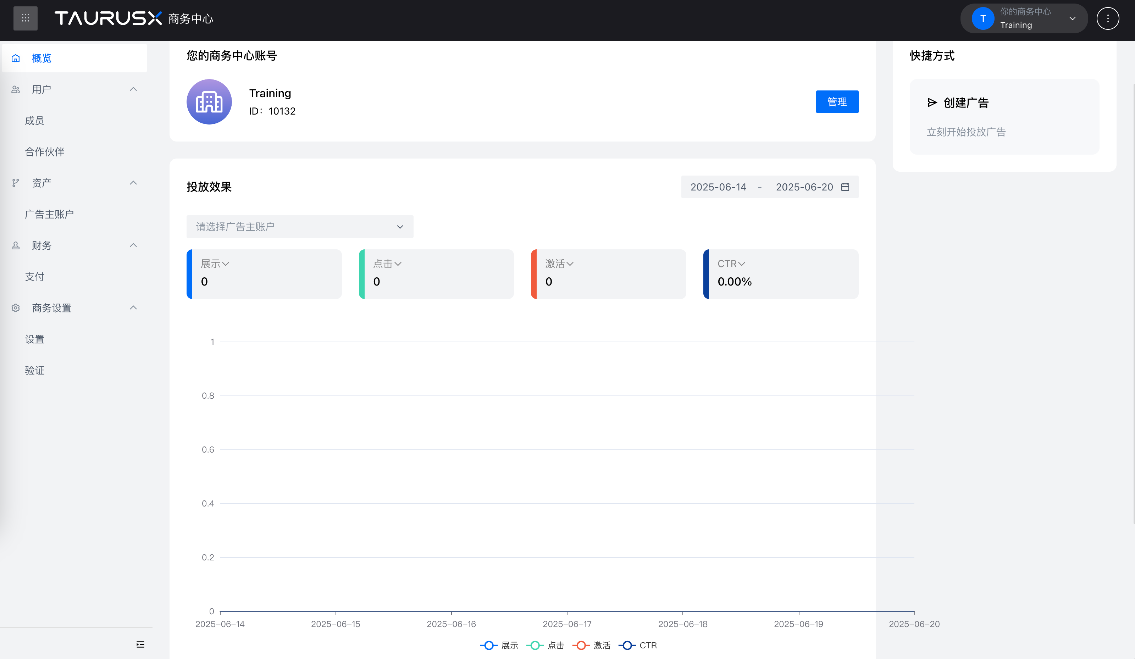This screenshot has height=659, width=1135.
Task: Click the users icon beside 用户
Action: (x=16, y=89)
